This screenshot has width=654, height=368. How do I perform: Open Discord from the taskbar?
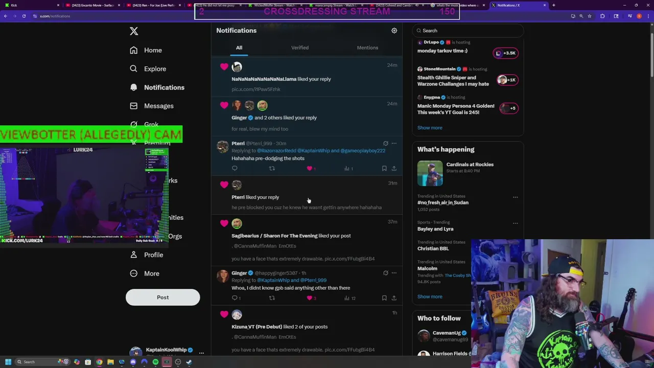pyautogui.click(x=133, y=362)
